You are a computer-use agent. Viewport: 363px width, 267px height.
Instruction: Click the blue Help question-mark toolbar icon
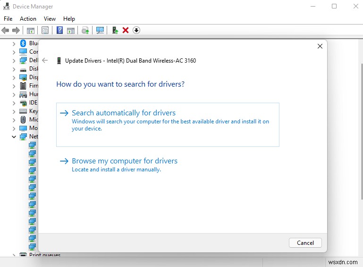[59, 30]
